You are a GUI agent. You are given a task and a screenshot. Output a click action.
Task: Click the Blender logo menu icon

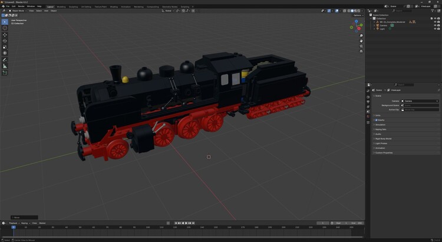click(x=3, y=6)
